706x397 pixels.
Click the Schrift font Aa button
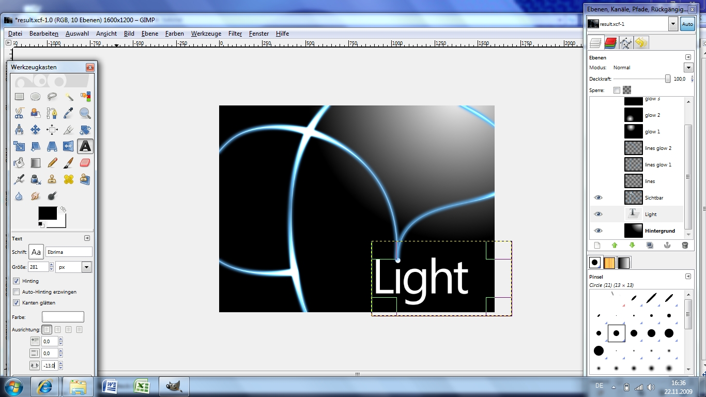(x=36, y=252)
